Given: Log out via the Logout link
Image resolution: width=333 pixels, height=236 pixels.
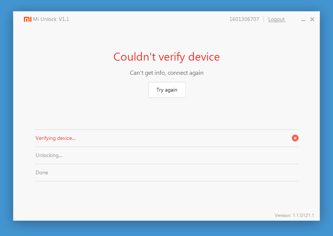Looking at the screenshot, I should point(276,19).
